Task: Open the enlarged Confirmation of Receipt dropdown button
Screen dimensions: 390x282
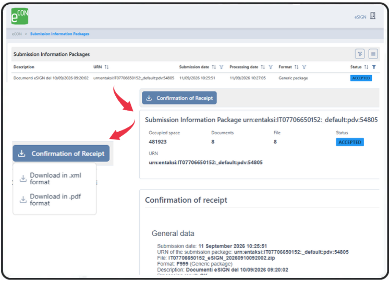Action: click(x=61, y=154)
